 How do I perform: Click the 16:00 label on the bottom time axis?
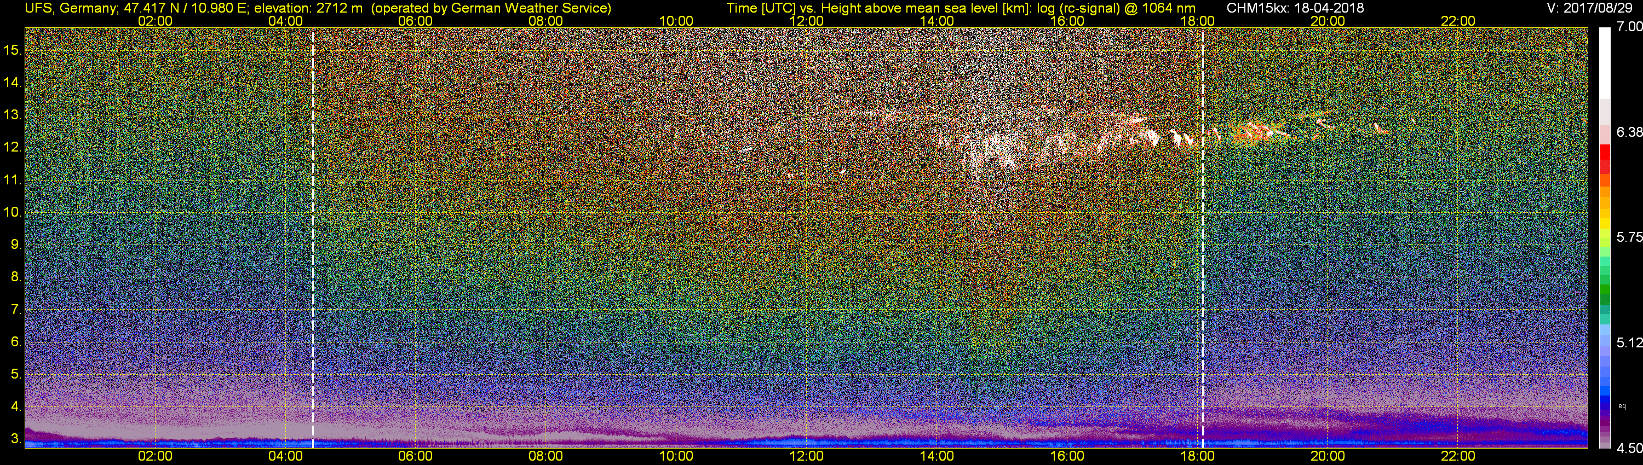tap(1067, 456)
